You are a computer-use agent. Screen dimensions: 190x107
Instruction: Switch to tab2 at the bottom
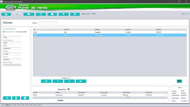click(x=7, y=105)
